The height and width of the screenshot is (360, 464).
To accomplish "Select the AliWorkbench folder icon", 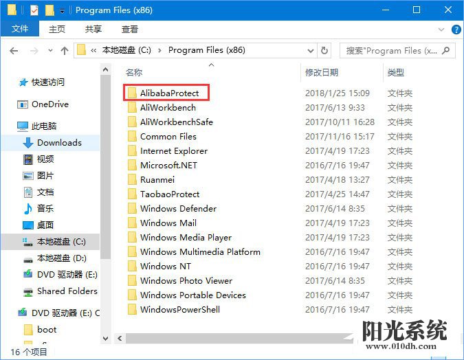I will 132,108.
